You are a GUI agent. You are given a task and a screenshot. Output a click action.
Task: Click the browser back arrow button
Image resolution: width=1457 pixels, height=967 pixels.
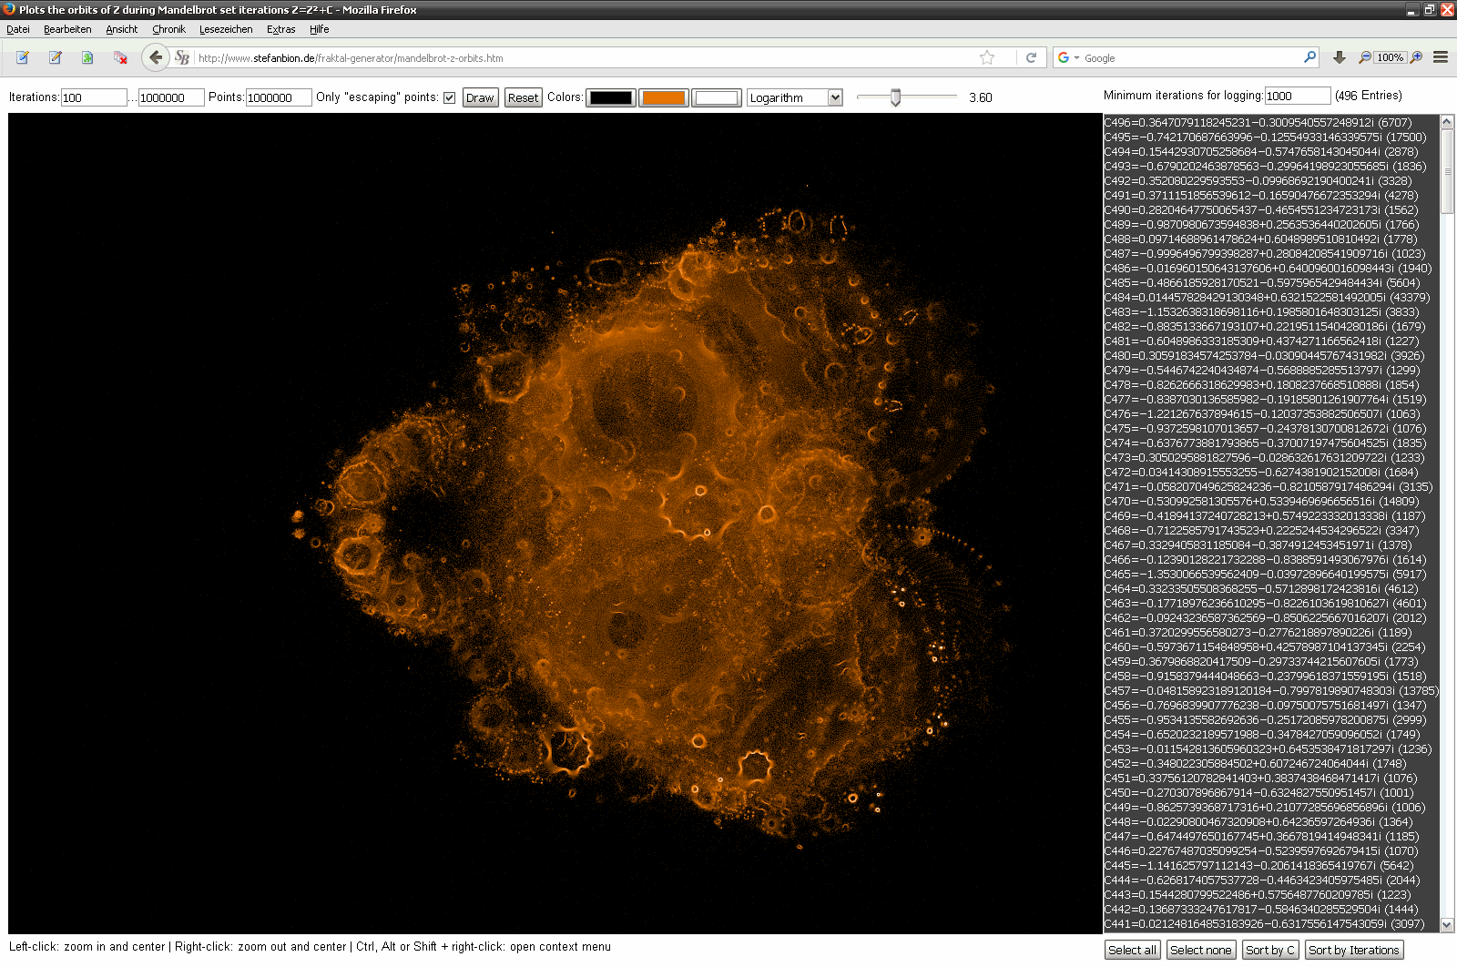click(x=156, y=57)
